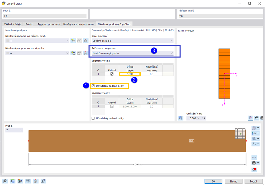This screenshot has width=265, height=186.
Task: Click the -y navigation cube in member view
Action: pyautogui.click(x=240, y=134)
